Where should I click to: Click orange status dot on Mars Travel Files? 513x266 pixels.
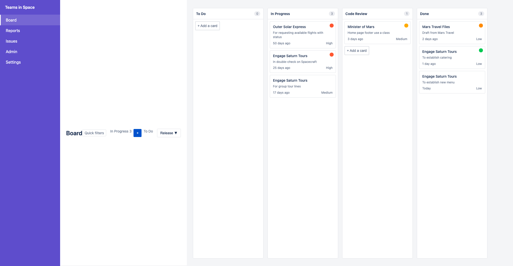click(481, 26)
